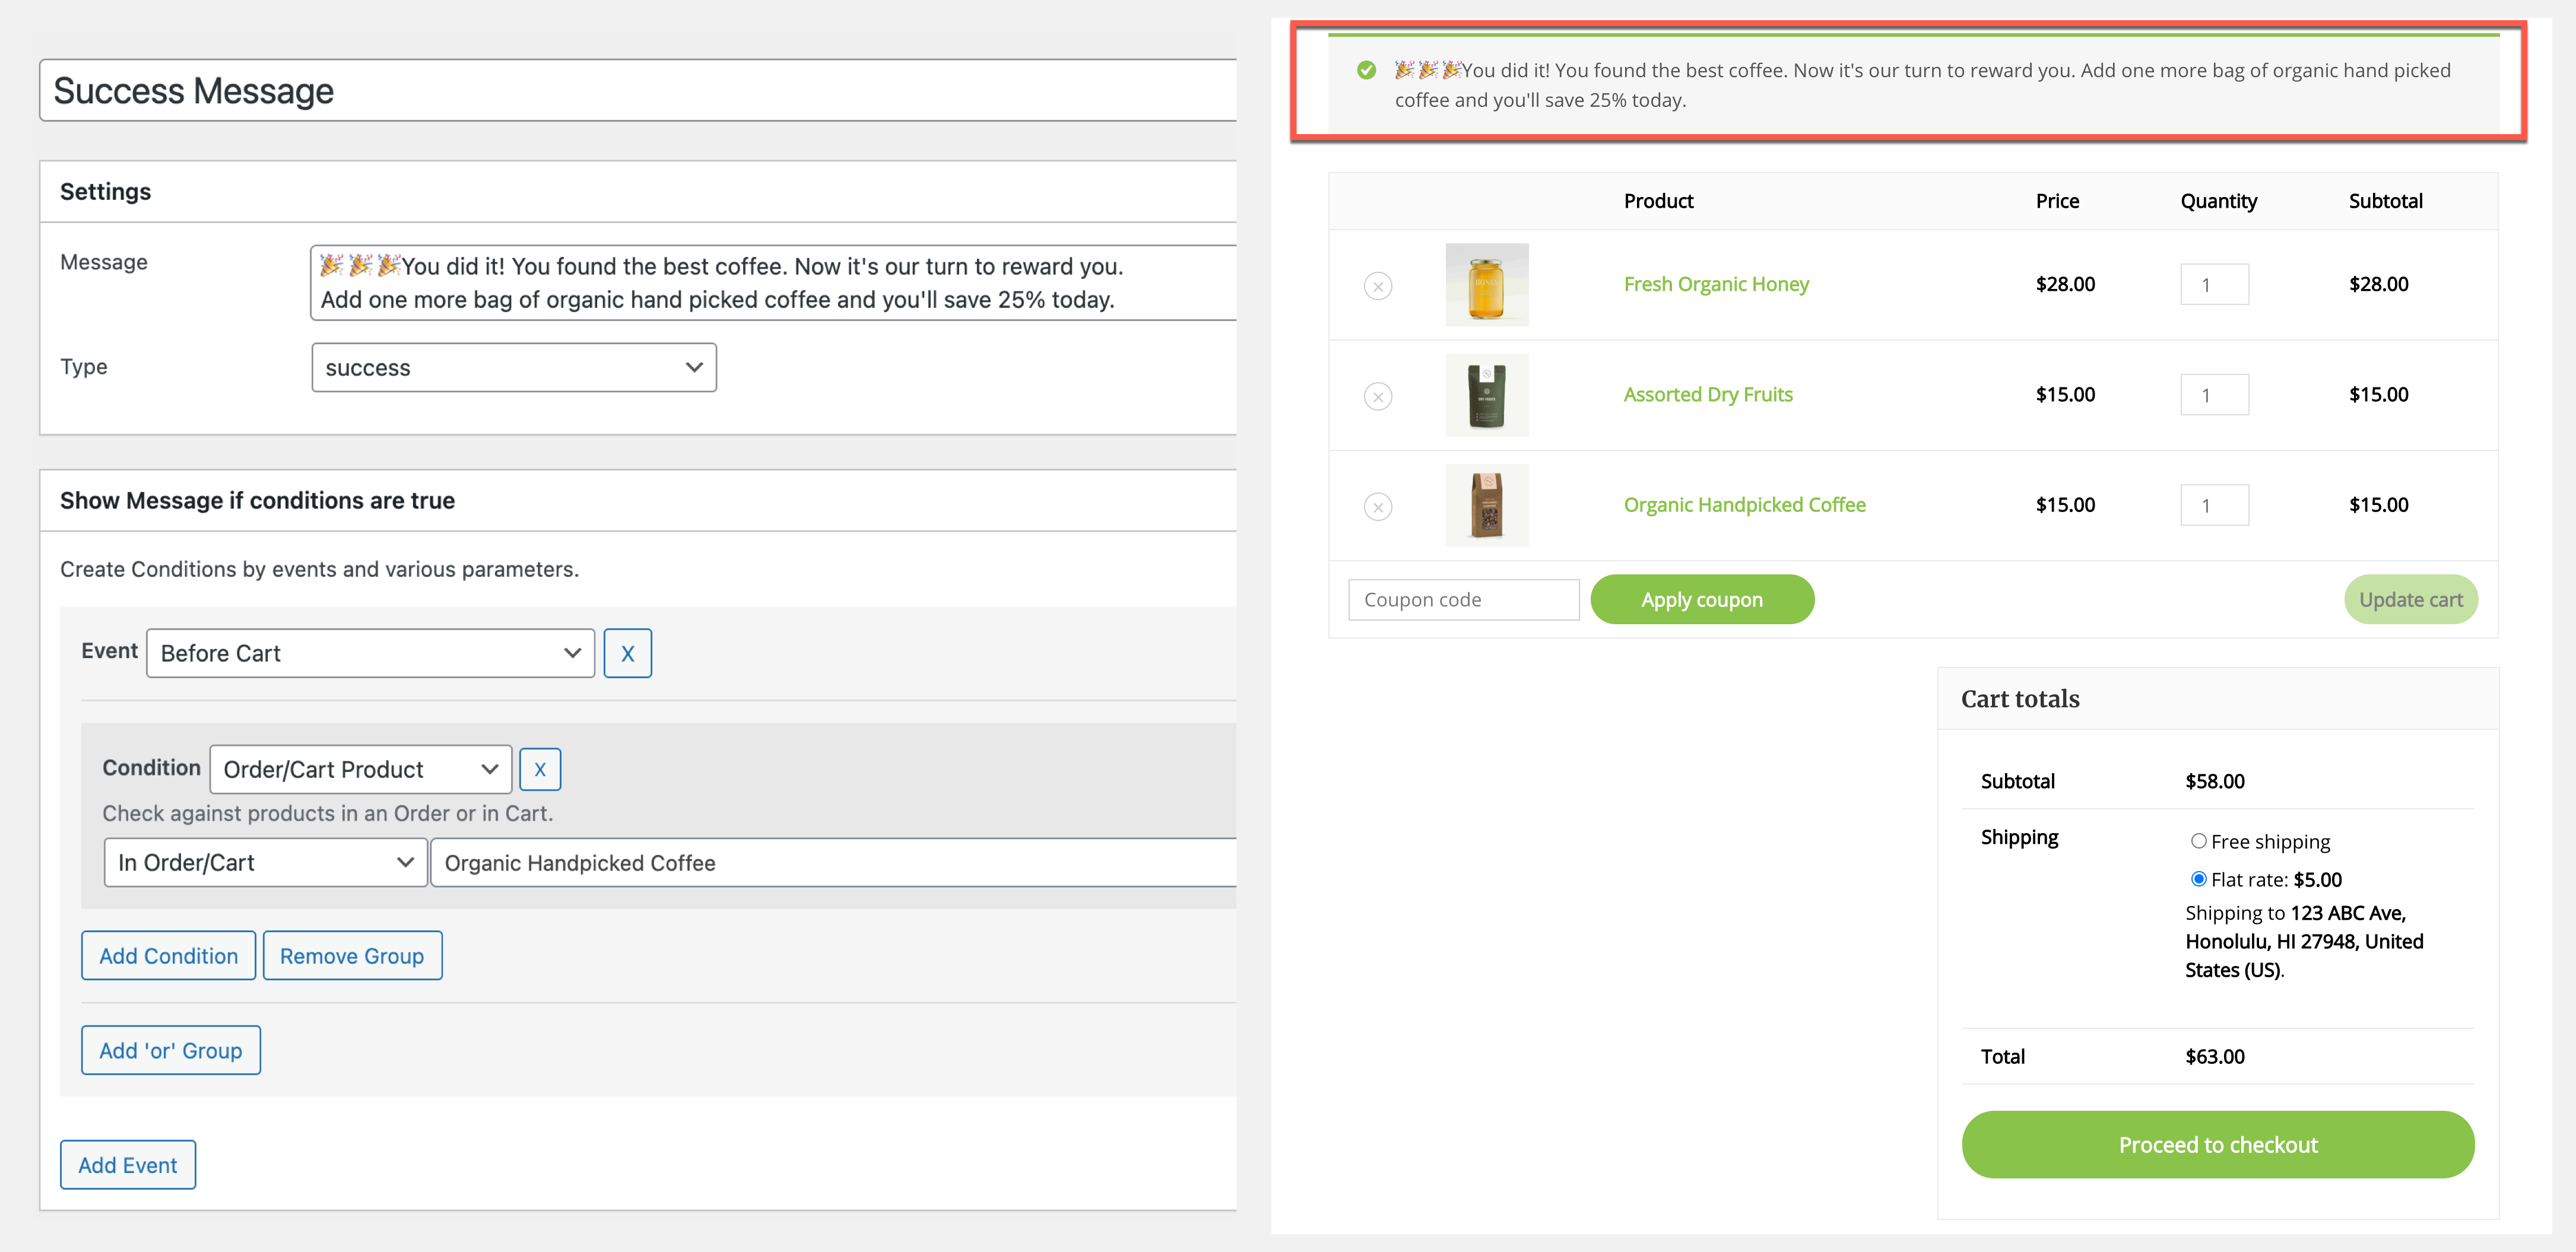Click the Apply coupon button
Viewport: 2576px width, 1252px height.
1701,600
